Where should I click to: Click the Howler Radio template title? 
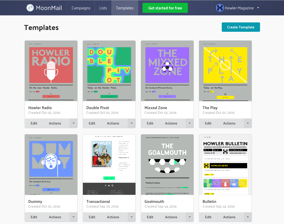tap(40, 108)
